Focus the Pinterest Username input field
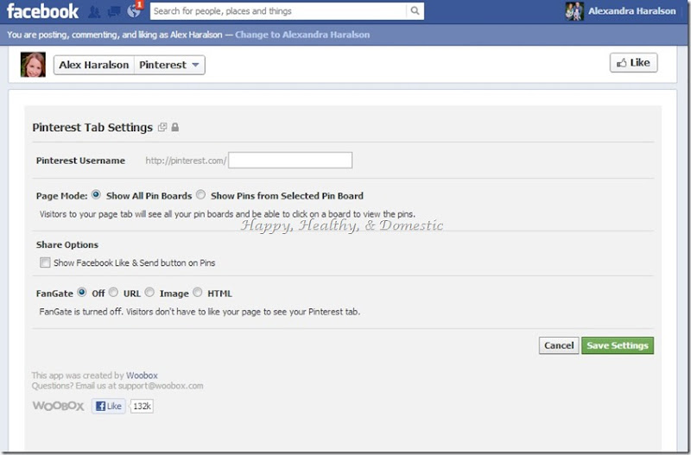Viewport: 691px width, 455px height. click(290, 161)
